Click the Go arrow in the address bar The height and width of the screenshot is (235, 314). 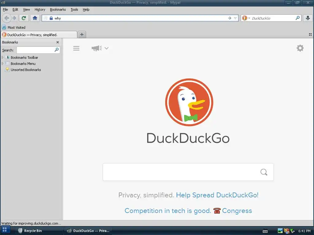[229, 18]
